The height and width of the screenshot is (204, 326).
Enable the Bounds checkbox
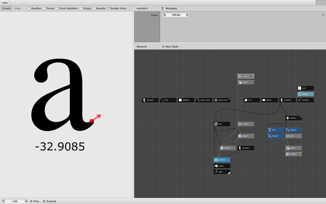(x=94, y=8)
